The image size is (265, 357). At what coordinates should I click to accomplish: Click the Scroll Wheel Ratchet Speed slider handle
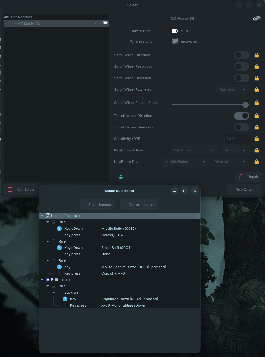[246, 105]
